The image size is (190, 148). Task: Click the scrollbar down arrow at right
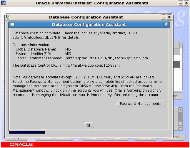(180, 127)
